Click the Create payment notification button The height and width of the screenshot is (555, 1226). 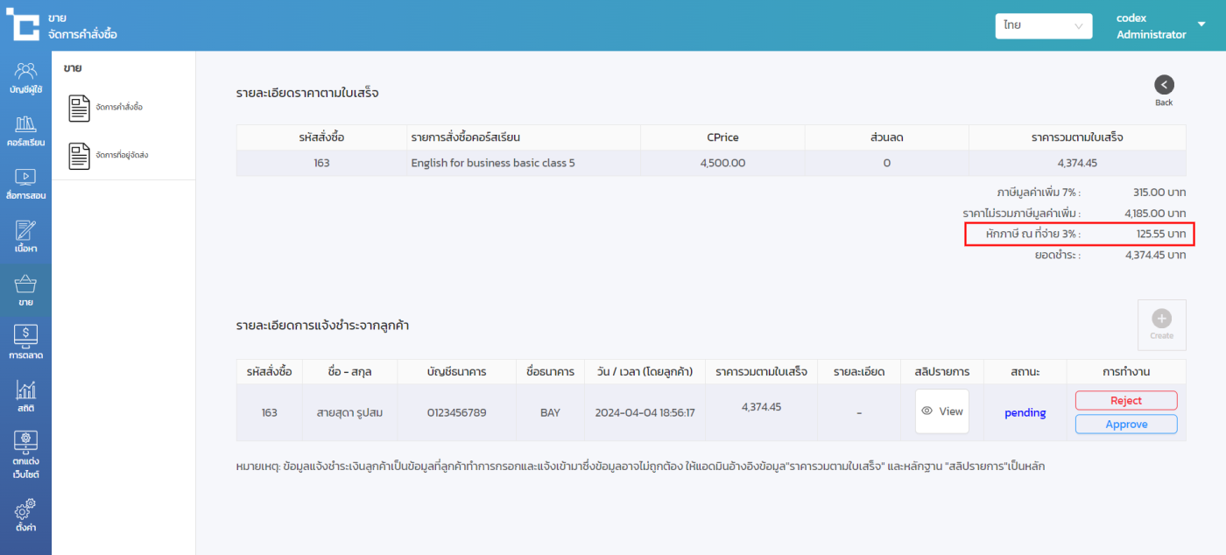tap(1161, 325)
